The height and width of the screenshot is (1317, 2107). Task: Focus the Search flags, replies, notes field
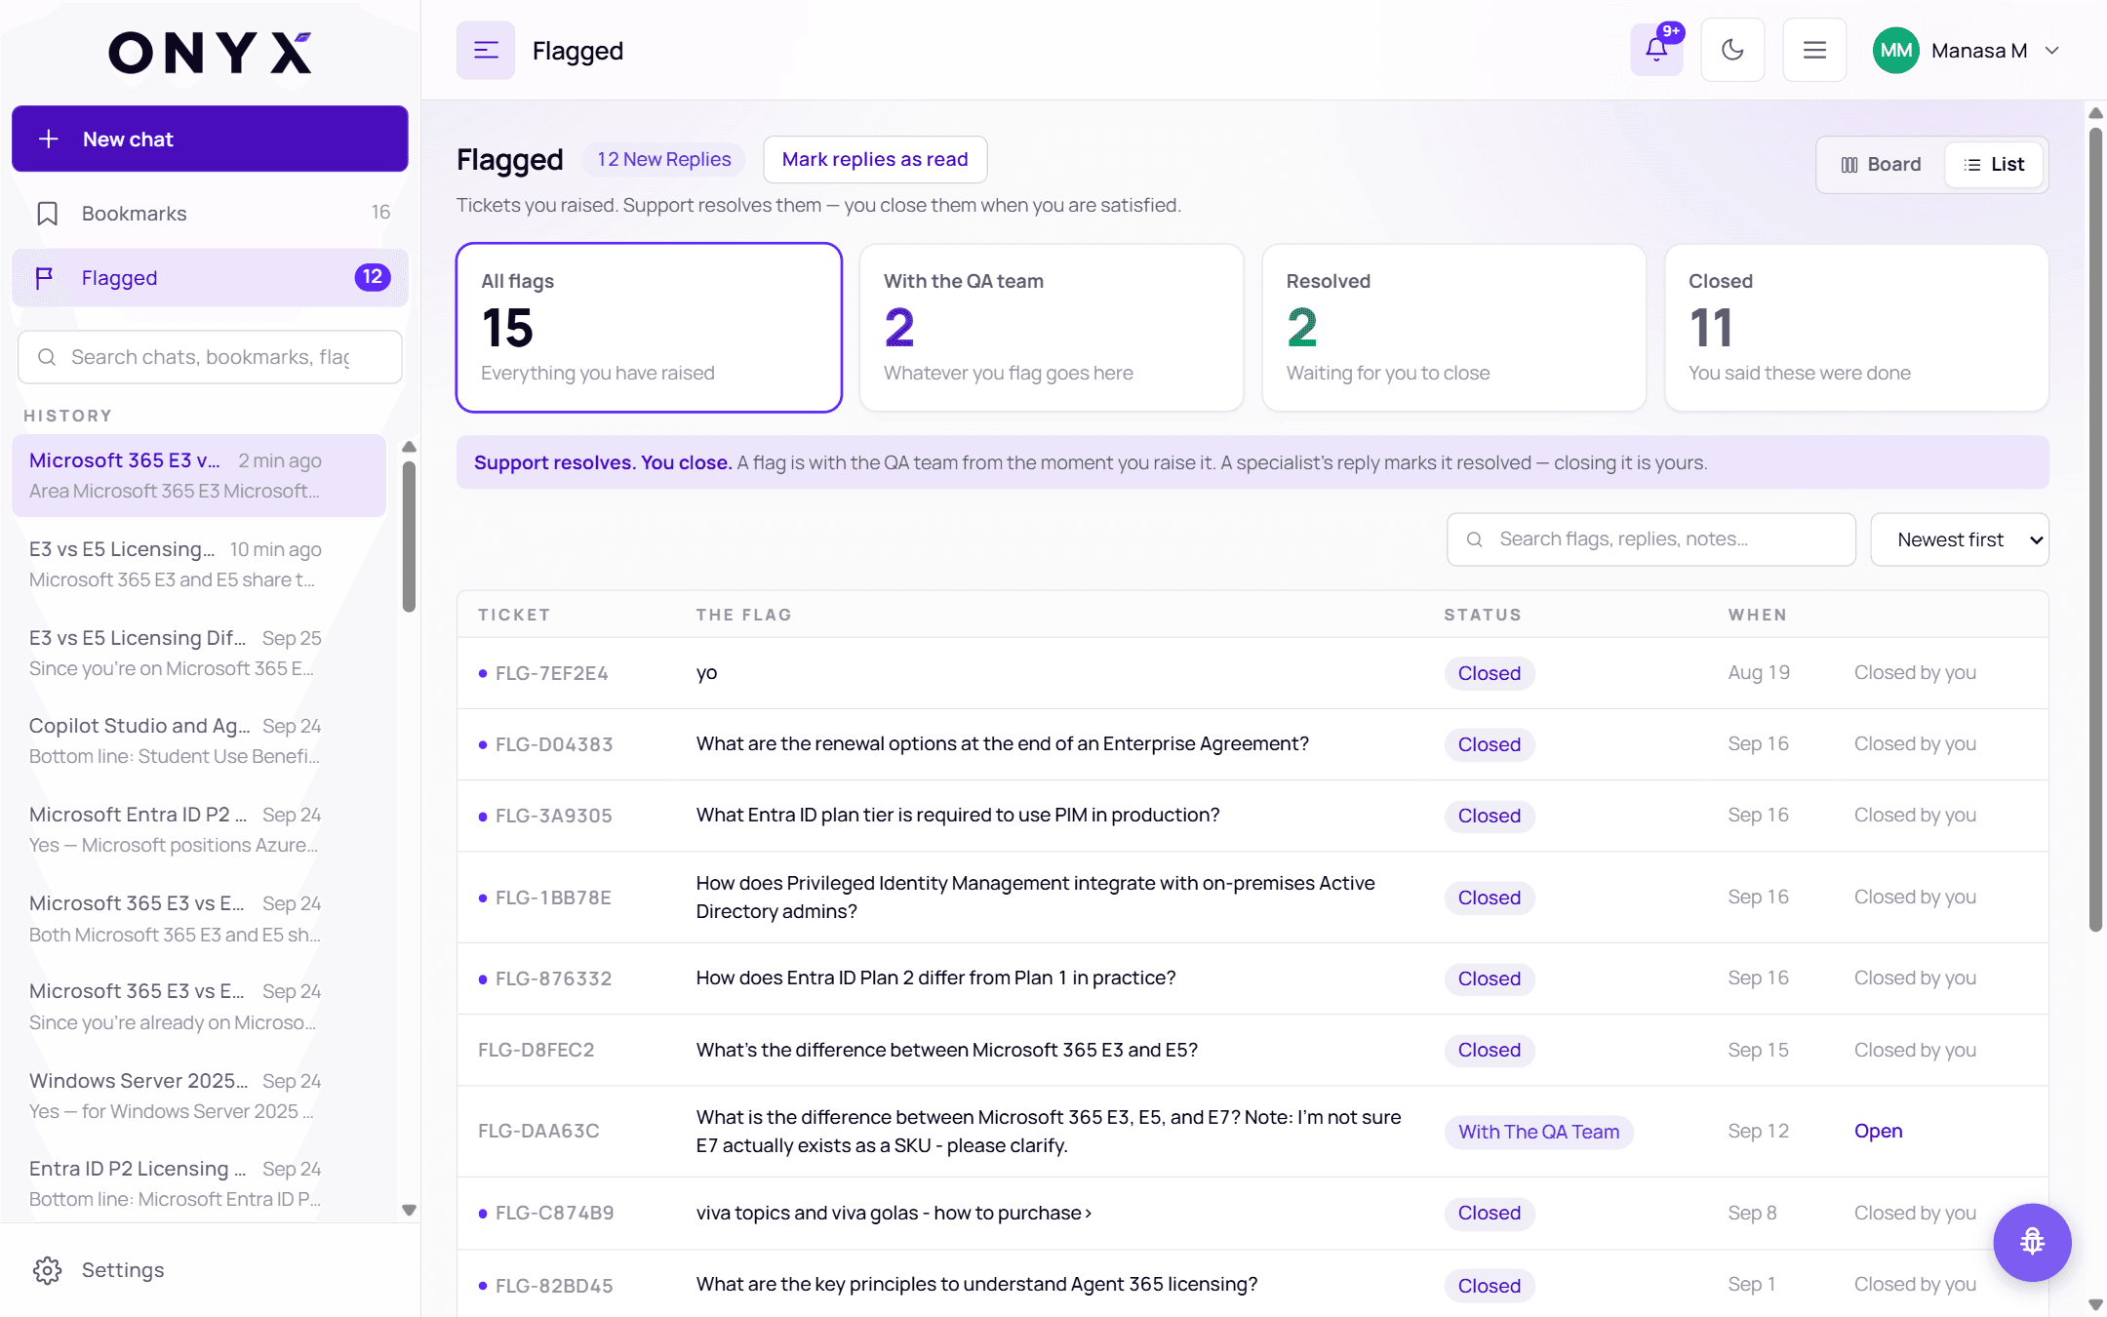[x=1650, y=539]
